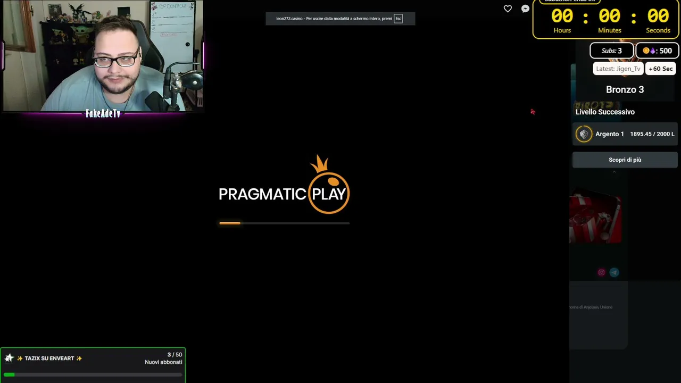The image size is (681, 383).
Task: Click the FakeAdeTv name under the webcam
Action: 103,113
